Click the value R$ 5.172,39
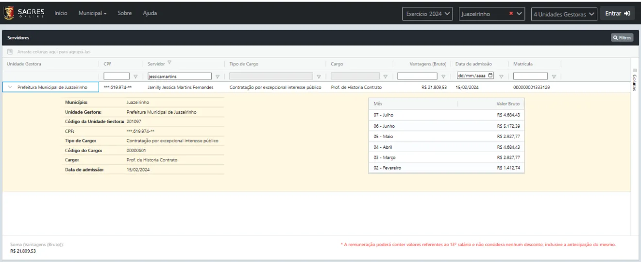 click(508, 126)
